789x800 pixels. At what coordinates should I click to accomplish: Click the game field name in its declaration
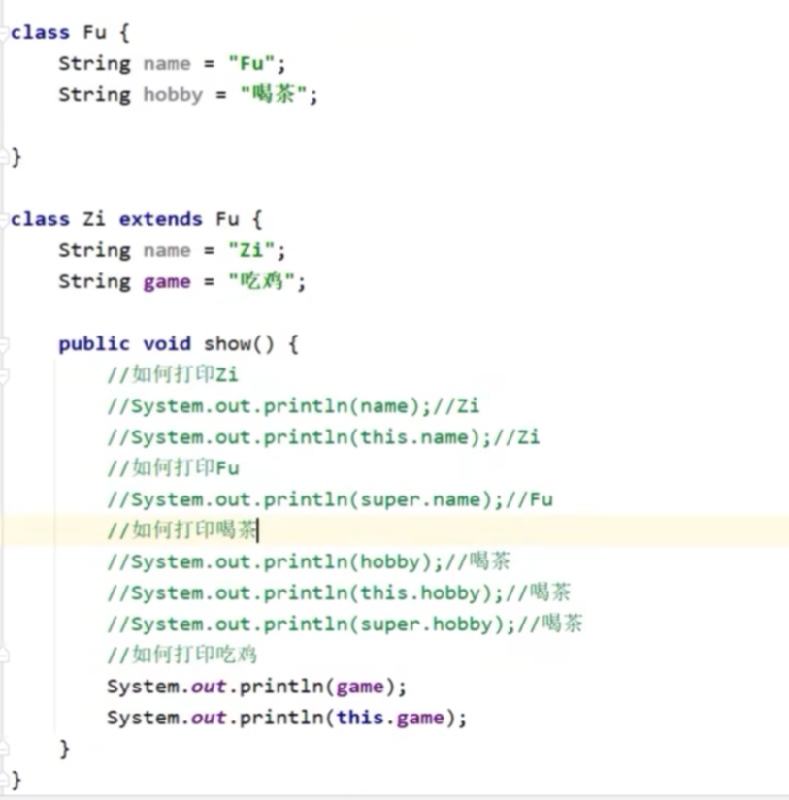point(167,282)
